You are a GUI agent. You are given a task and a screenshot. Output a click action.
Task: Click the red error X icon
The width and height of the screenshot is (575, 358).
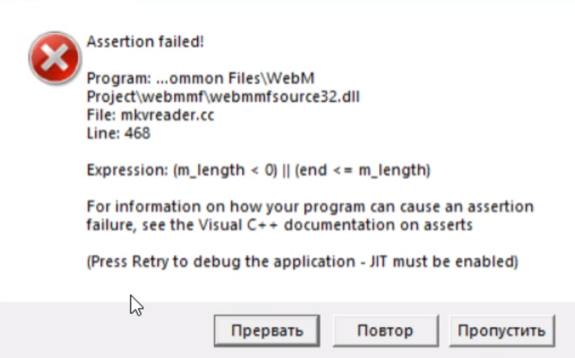pyautogui.click(x=54, y=58)
